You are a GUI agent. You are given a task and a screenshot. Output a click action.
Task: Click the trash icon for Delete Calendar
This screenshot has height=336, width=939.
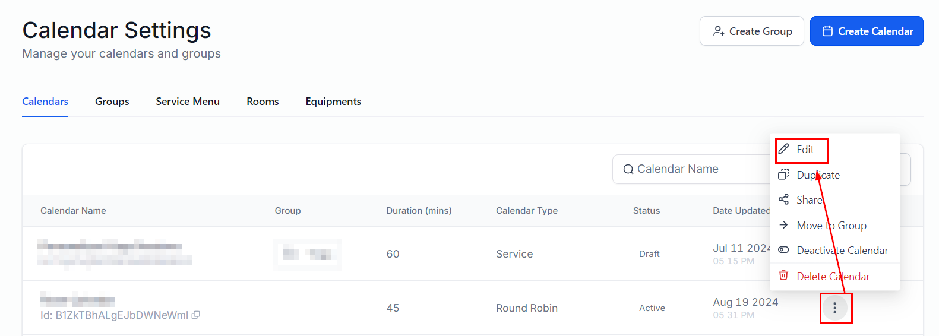(x=784, y=275)
